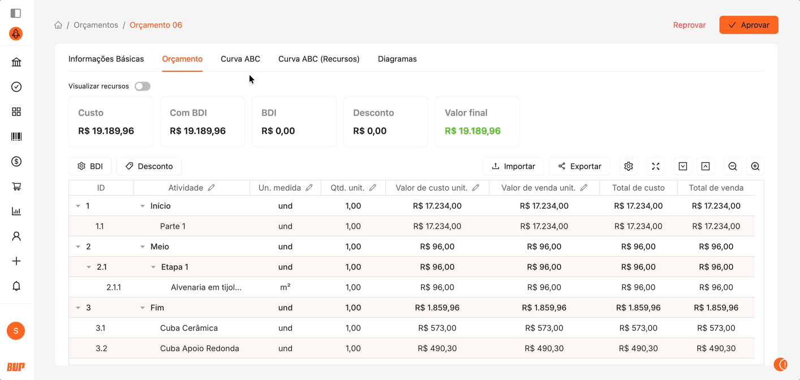Image resolution: width=800 pixels, height=380 pixels.
Task: Click the bell notifications icon
Action: pyautogui.click(x=16, y=286)
